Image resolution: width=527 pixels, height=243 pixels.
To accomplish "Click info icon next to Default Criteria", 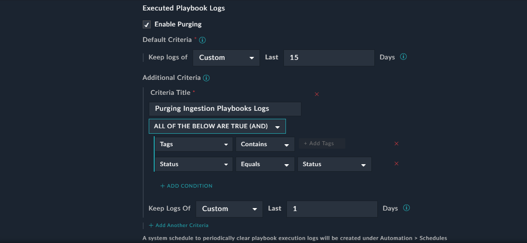I will (203, 40).
